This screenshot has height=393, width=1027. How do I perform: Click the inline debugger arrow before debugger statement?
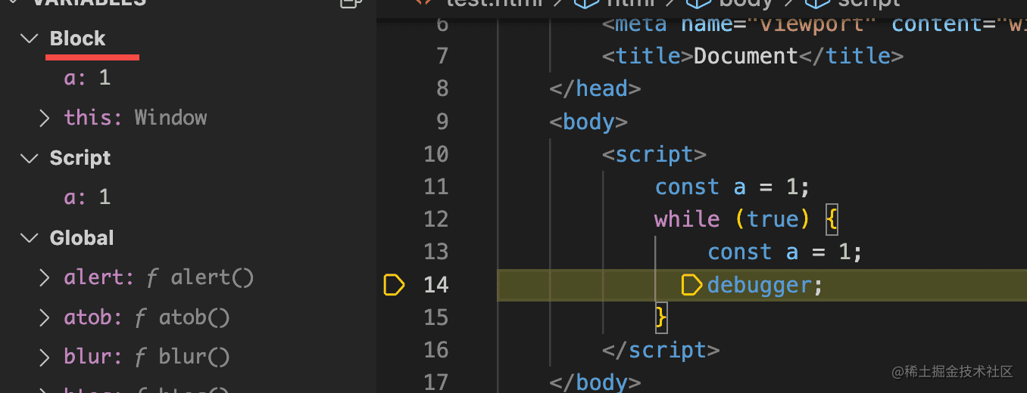691,285
